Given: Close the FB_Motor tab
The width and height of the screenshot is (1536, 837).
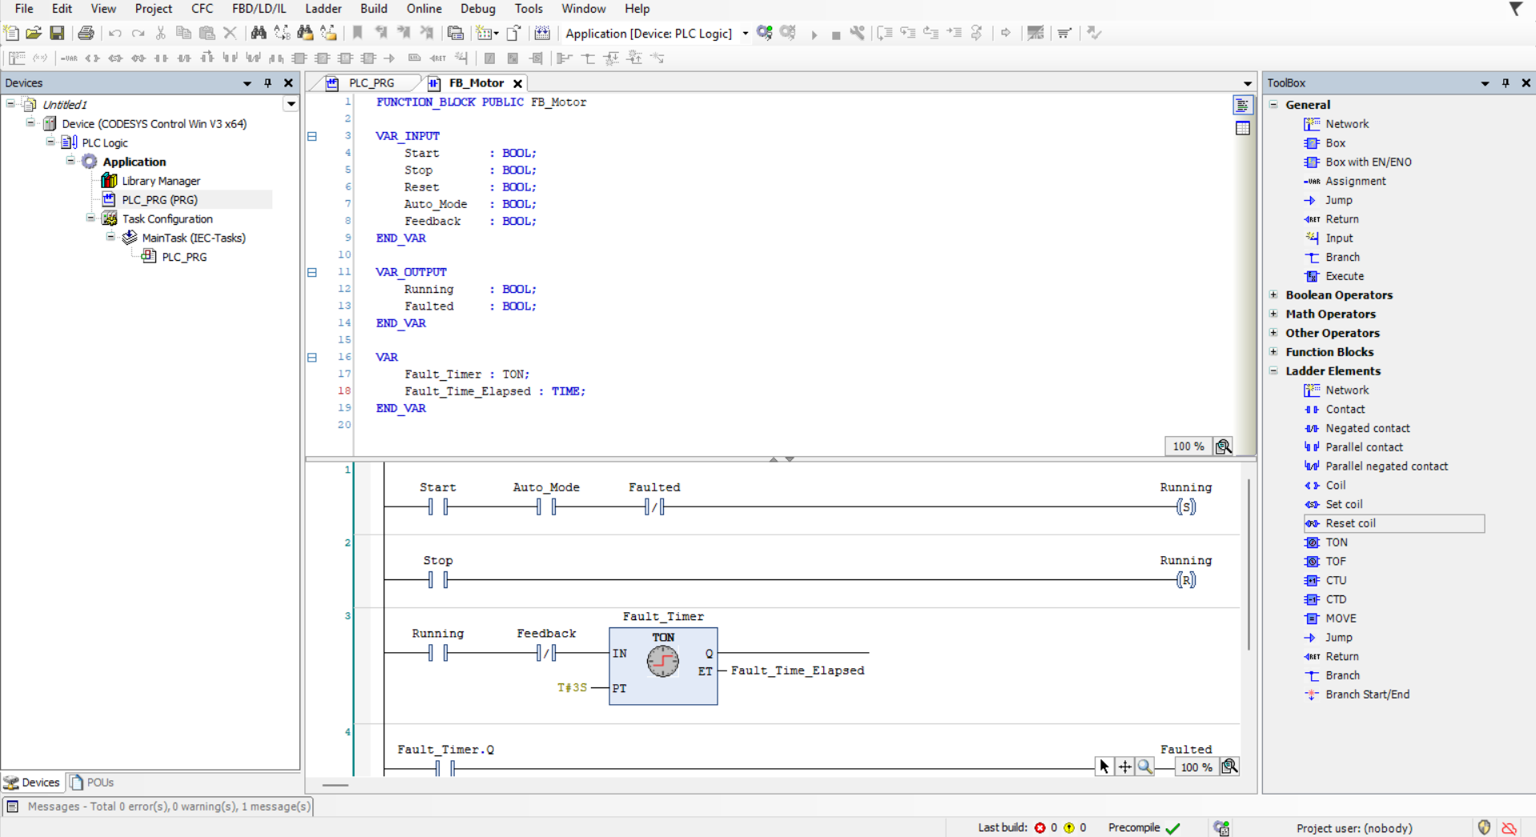Looking at the screenshot, I should pos(518,83).
